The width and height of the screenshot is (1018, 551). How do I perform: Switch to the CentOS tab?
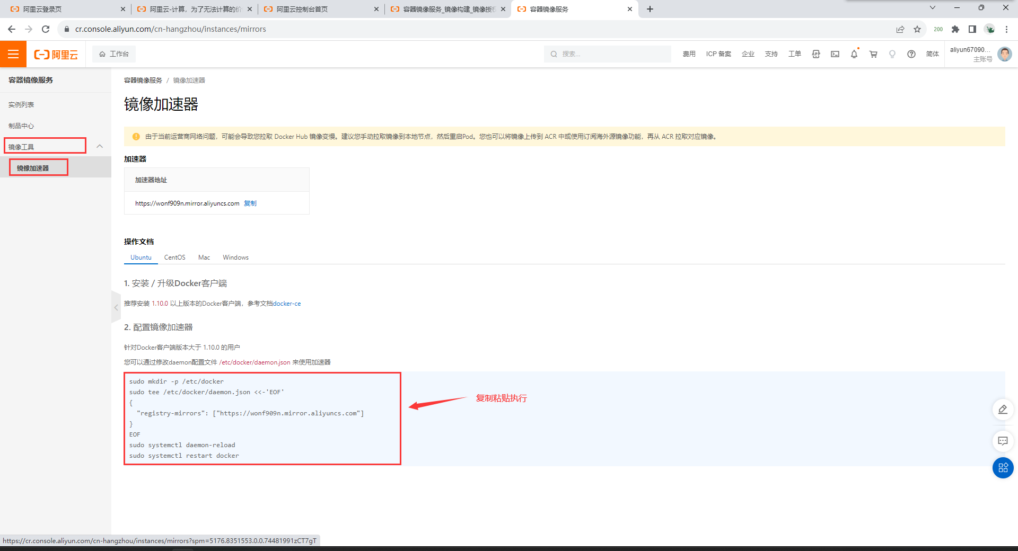coord(175,257)
